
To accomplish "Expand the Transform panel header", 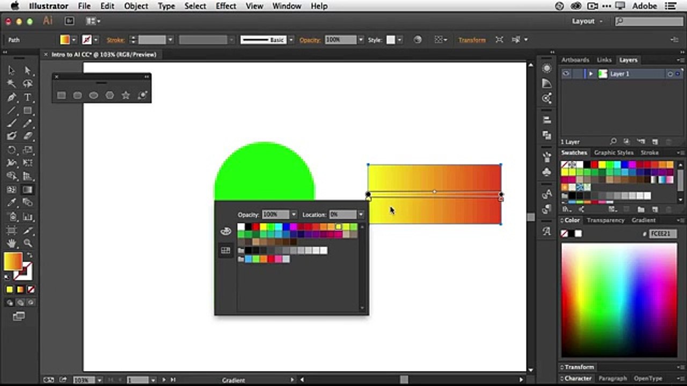I will click(579, 367).
